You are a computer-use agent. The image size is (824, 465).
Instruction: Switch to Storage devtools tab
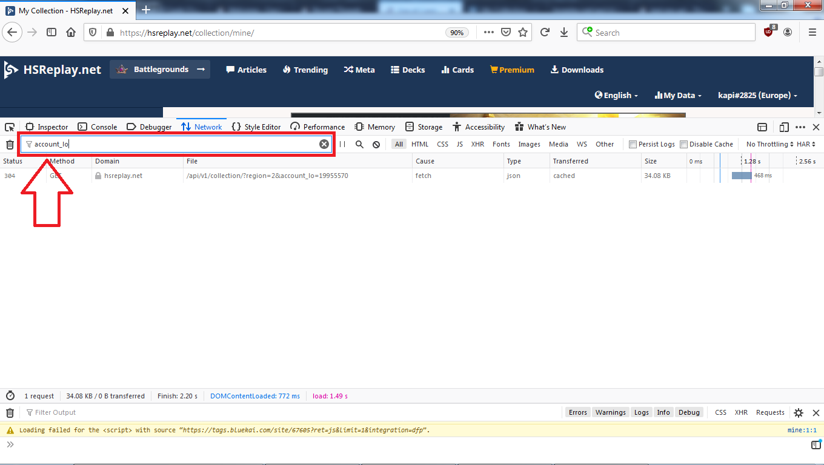424,127
